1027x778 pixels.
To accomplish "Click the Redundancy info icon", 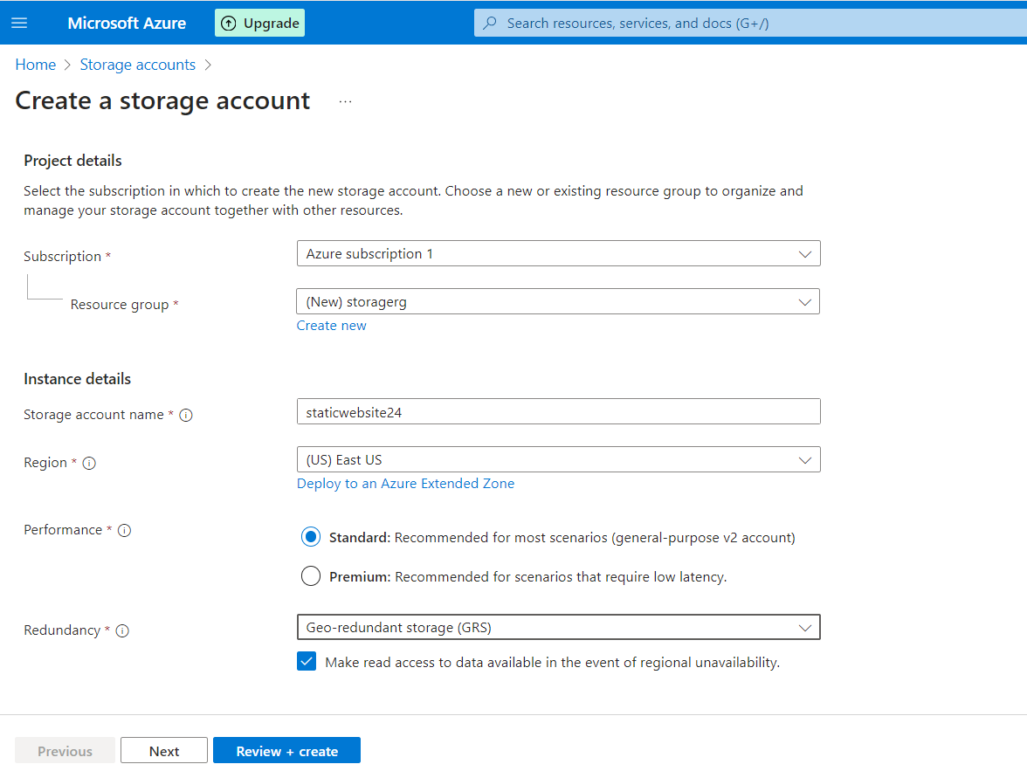I will [122, 630].
